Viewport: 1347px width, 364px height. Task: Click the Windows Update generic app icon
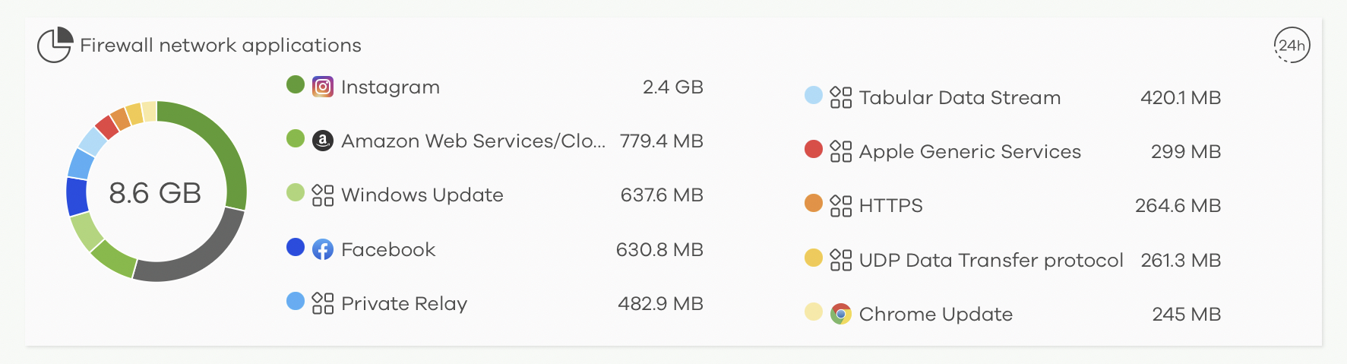(323, 195)
